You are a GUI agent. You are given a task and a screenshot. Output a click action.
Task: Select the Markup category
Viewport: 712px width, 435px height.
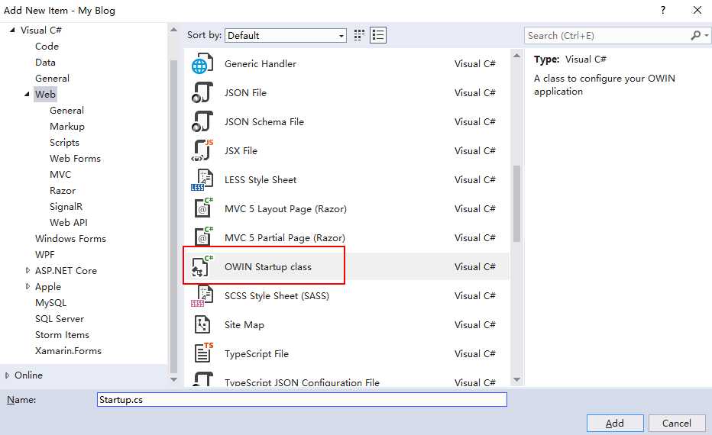[x=67, y=127]
